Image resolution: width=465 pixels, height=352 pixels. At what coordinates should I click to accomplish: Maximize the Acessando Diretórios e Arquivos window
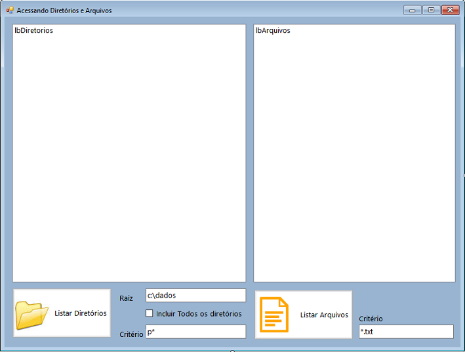point(431,10)
